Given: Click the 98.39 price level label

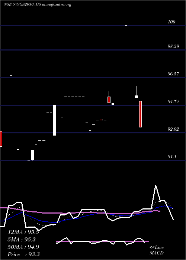Looking at the screenshot, I should (173, 46).
